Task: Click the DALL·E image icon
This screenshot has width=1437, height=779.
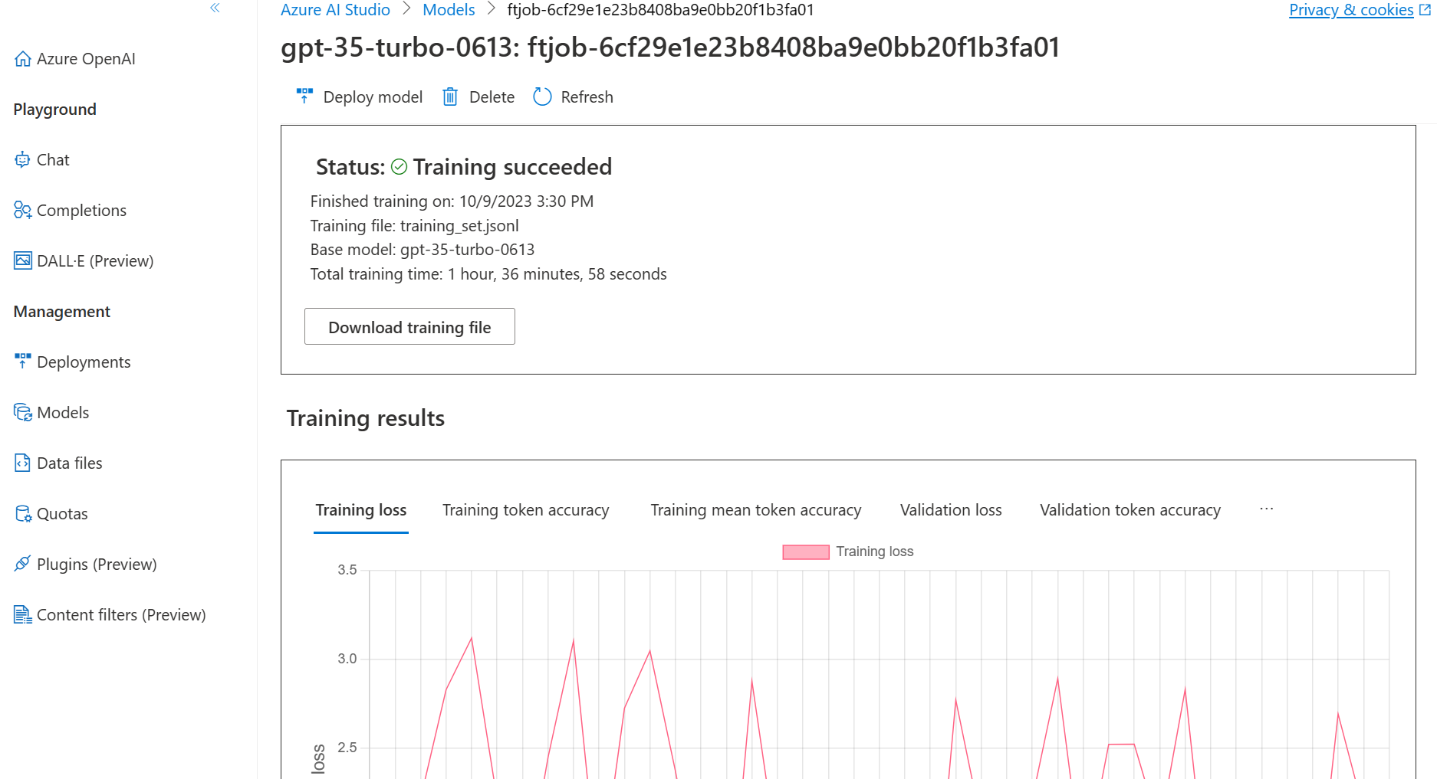Action: [23, 261]
